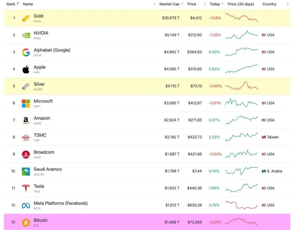291x230 pixels.
Task: Click the Microsoft logo icon
Action: (26, 103)
